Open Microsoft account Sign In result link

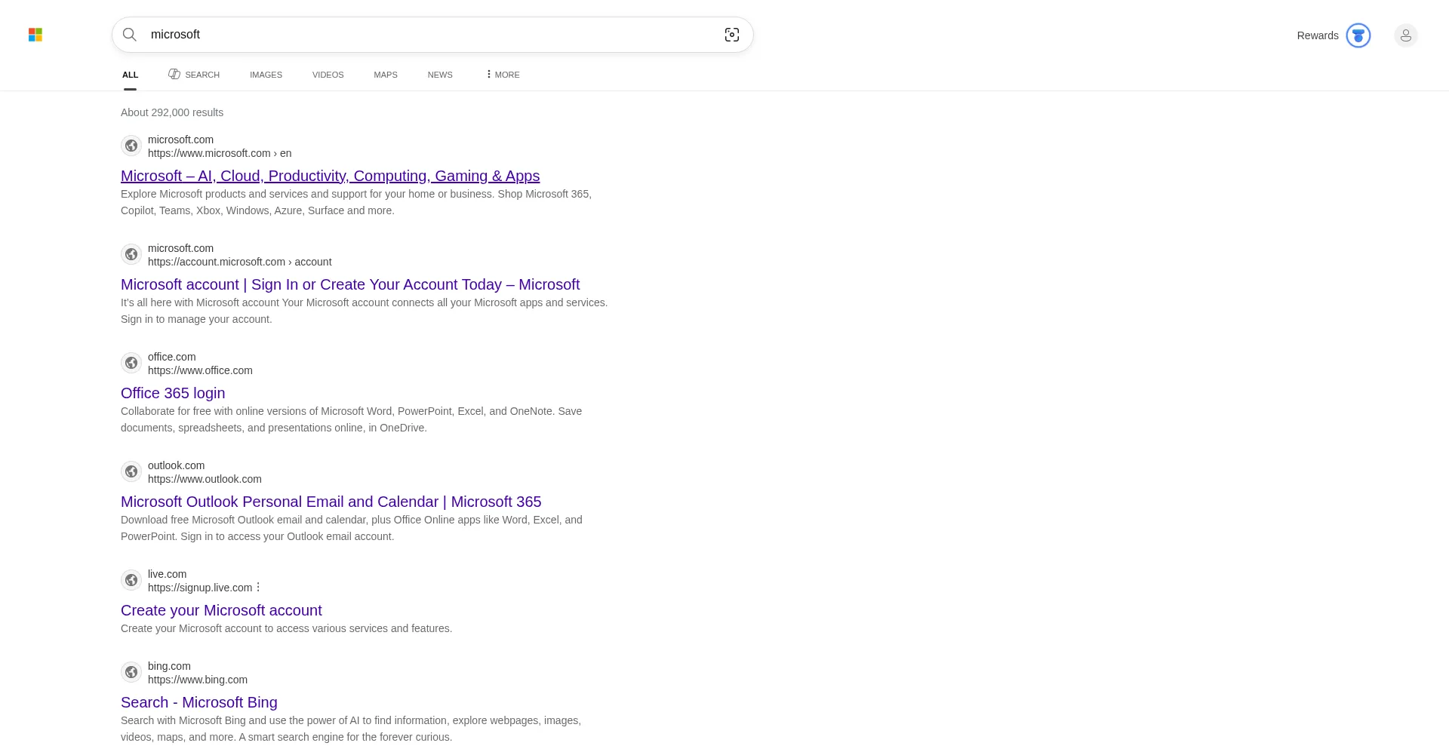[350, 284]
